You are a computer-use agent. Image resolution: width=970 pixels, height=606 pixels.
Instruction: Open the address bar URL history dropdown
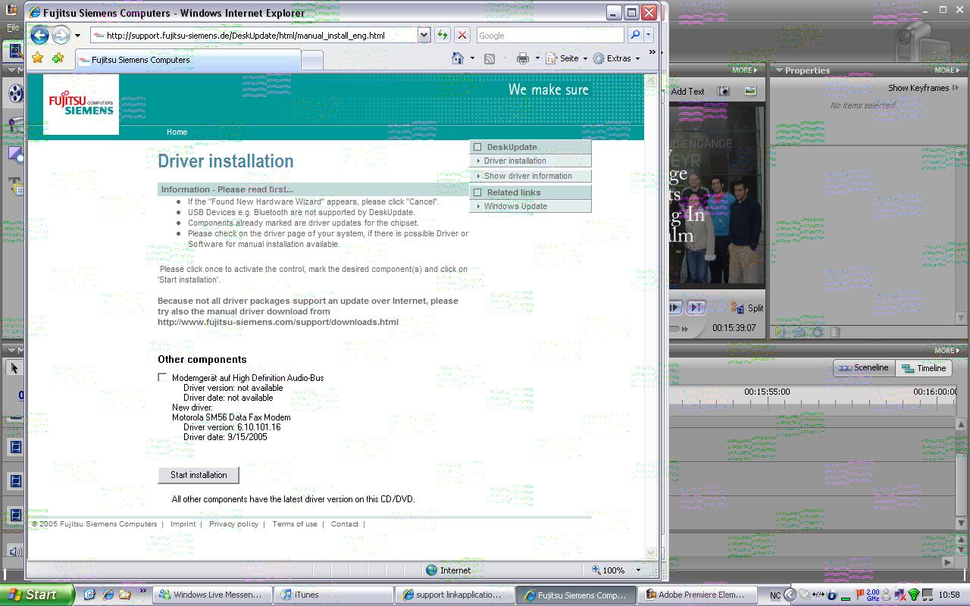point(424,35)
